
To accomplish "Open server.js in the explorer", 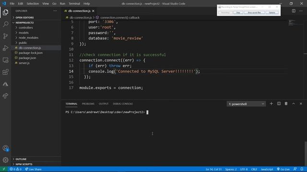I will tap(36, 63).
